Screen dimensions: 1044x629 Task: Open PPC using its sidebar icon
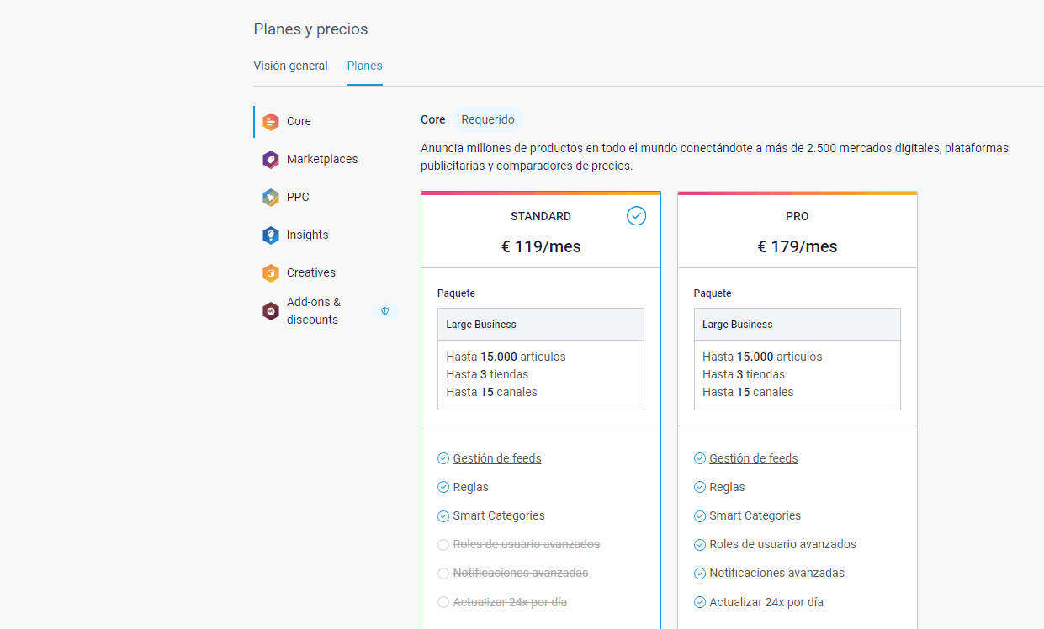click(270, 198)
